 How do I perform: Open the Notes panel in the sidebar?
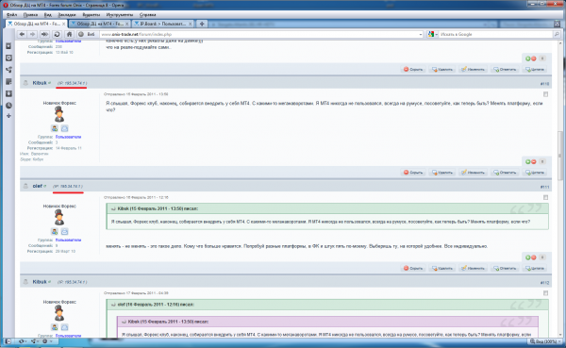(8, 82)
